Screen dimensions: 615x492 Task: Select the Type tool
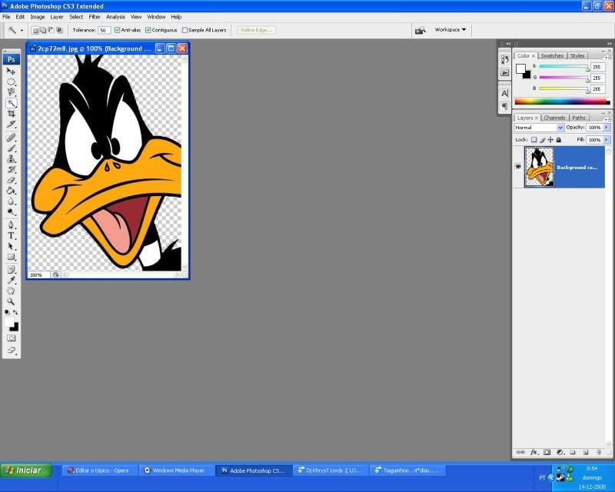(11, 235)
